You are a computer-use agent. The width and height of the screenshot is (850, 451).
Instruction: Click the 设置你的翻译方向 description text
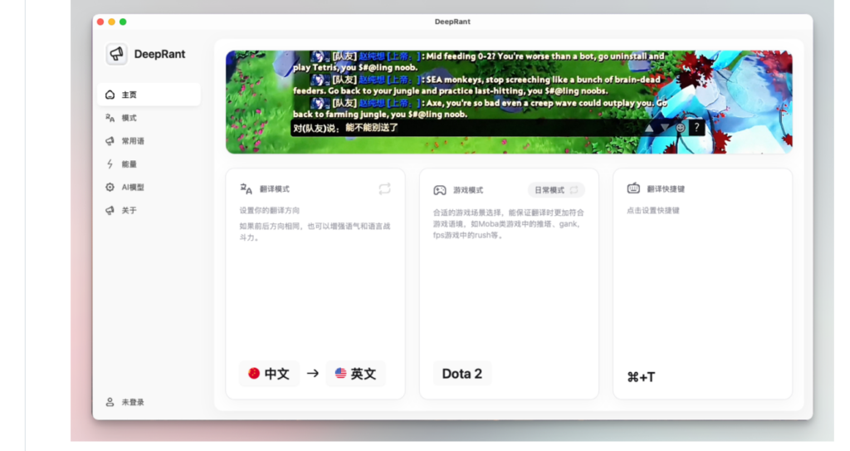(x=270, y=211)
